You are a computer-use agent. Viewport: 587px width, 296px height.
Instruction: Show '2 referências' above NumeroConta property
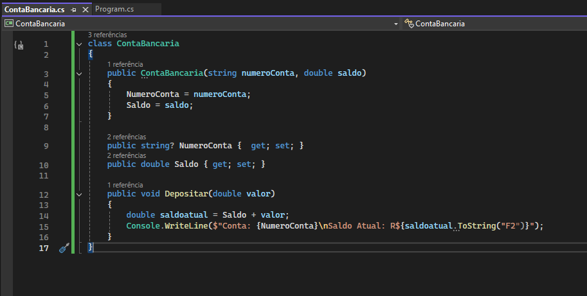coord(127,137)
